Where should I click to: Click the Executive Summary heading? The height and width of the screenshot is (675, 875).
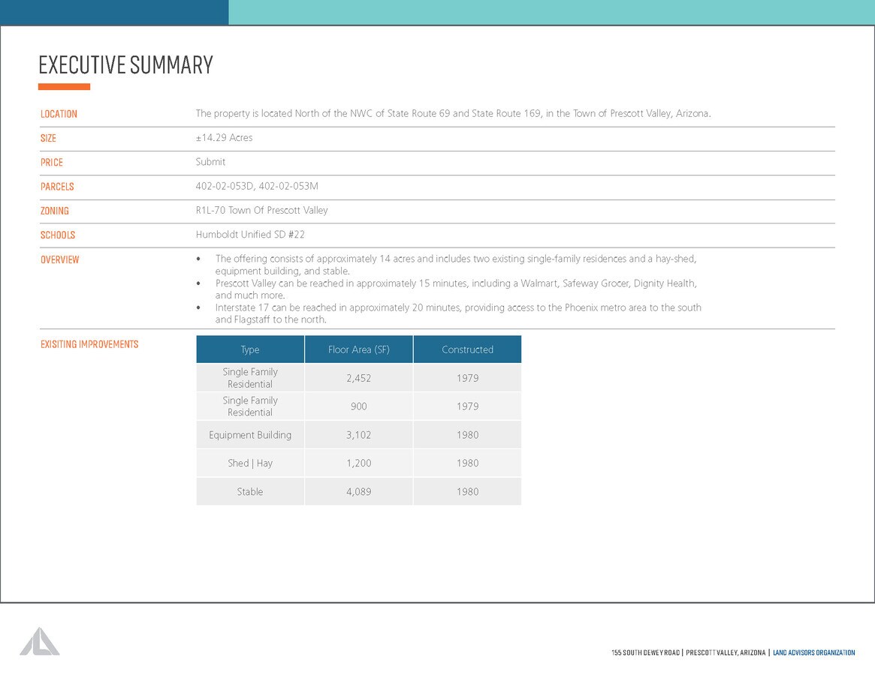pos(125,65)
